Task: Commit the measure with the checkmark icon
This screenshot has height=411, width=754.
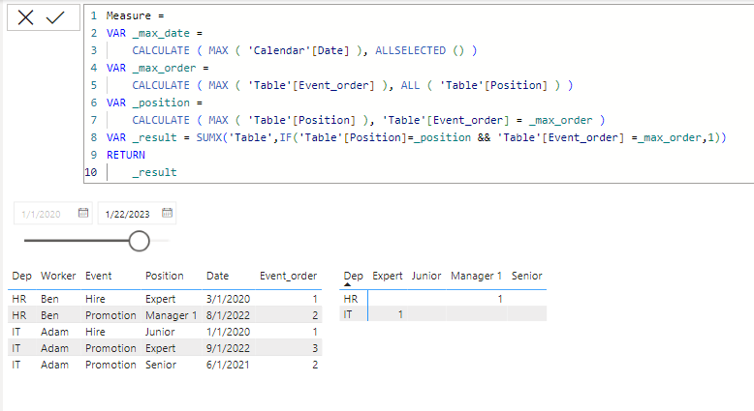Action: coord(55,17)
